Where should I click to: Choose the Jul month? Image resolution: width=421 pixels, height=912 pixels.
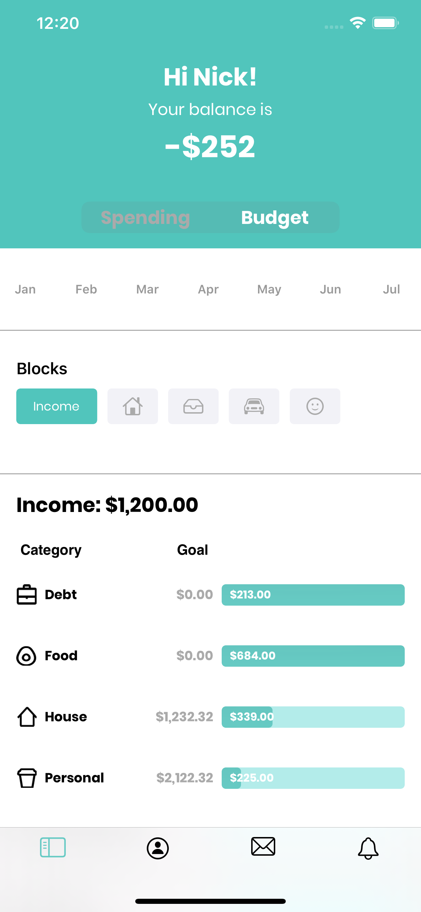tap(391, 289)
